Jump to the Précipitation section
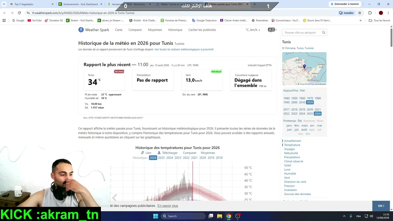Screen dimensions: 393x221 292,157
